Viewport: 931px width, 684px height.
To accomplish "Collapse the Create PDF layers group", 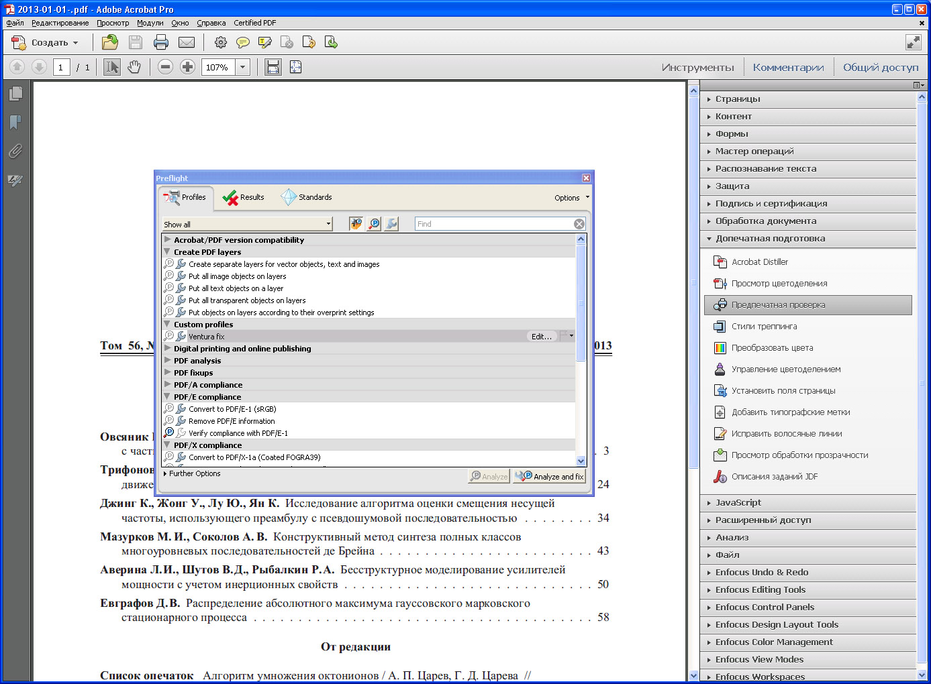I will pyautogui.click(x=168, y=251).
